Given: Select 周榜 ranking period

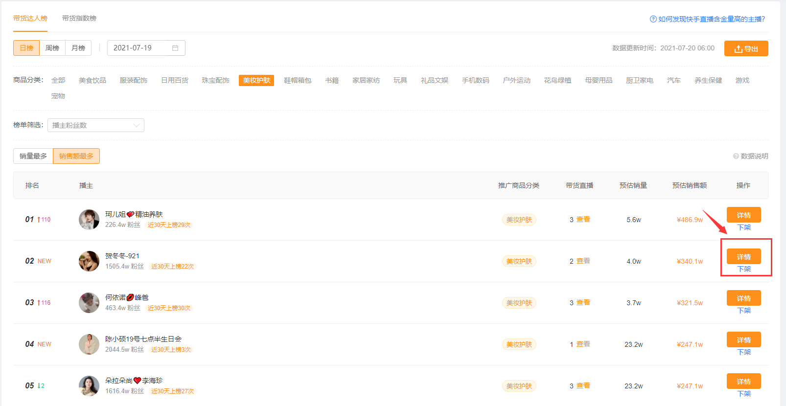Looking at the screenshot, I should 52,48.
